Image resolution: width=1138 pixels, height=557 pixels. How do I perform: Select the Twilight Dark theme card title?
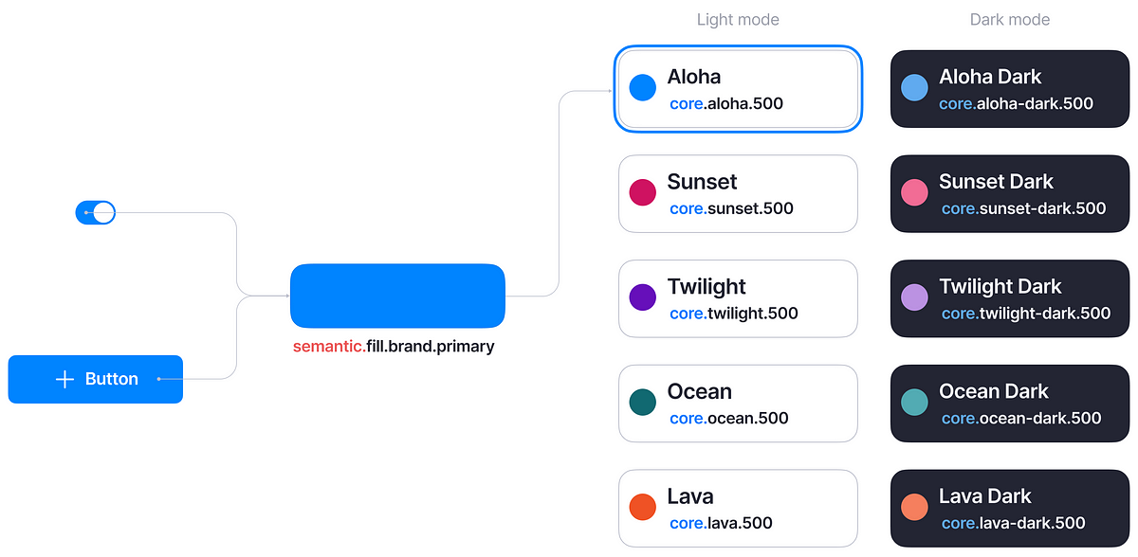(x=1000, y=286)
